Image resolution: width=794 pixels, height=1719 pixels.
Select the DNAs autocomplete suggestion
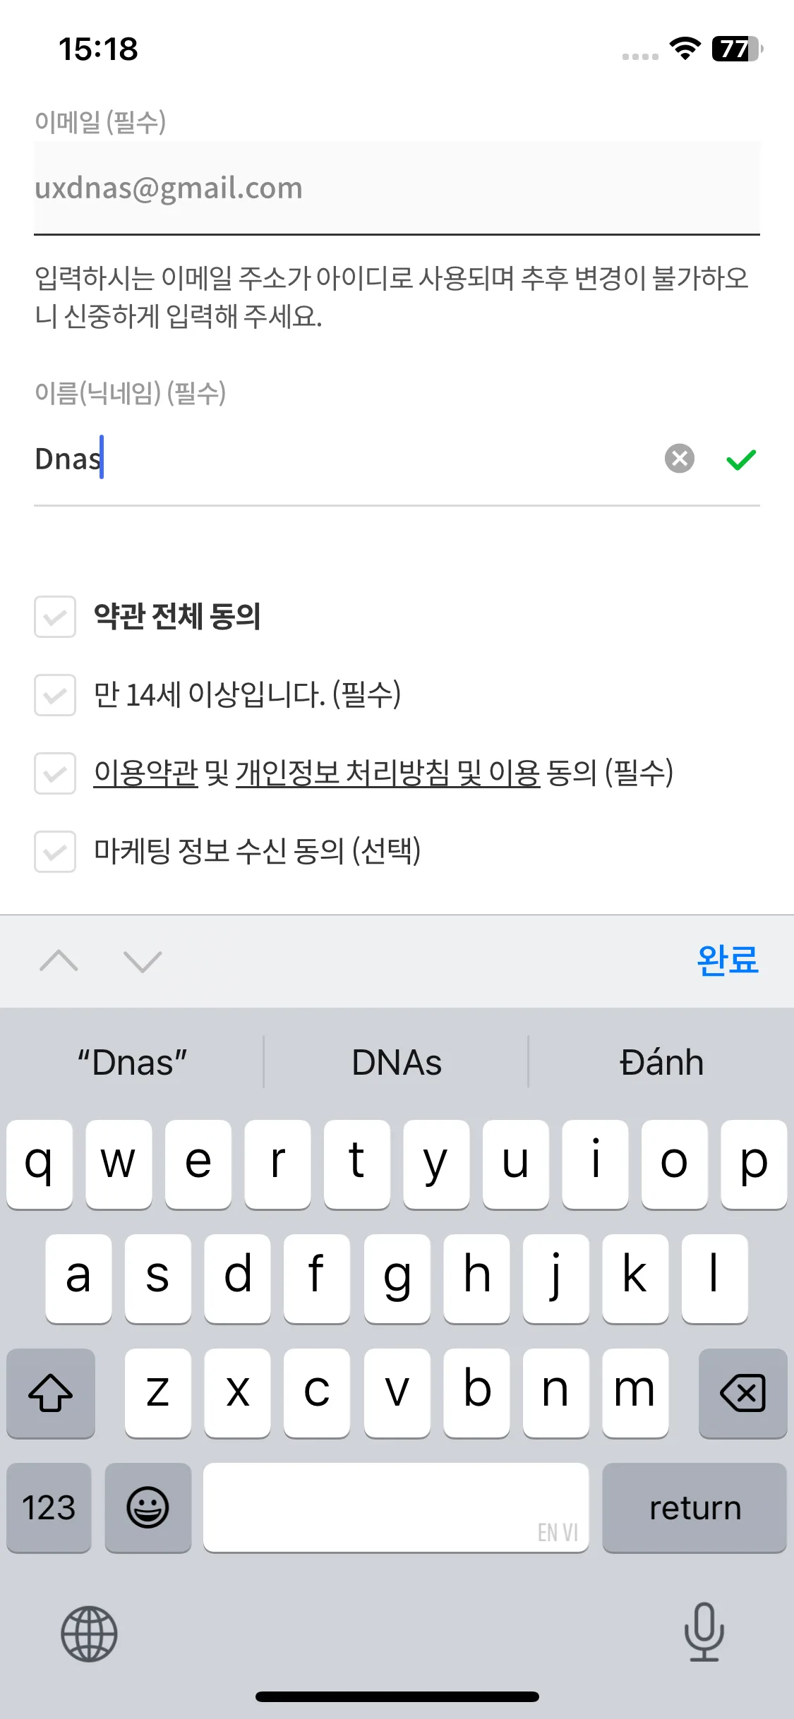pos(397,1063)
